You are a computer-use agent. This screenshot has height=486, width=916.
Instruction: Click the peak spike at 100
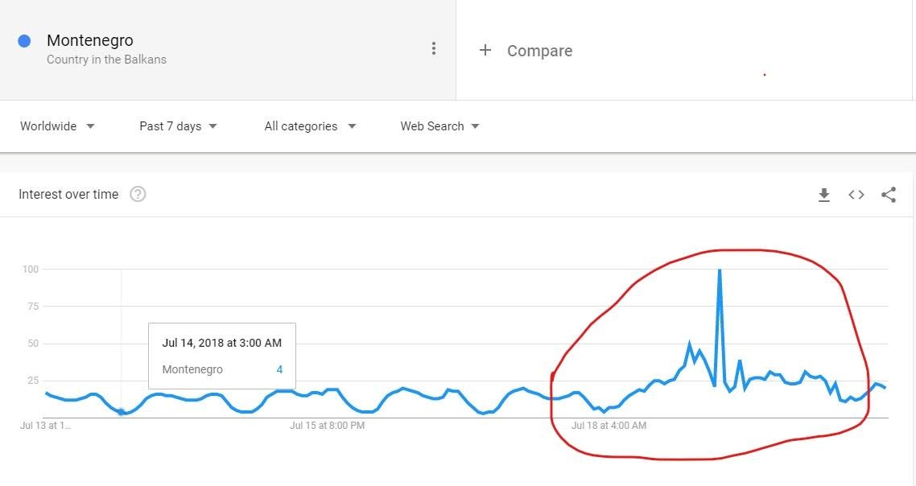720,270
